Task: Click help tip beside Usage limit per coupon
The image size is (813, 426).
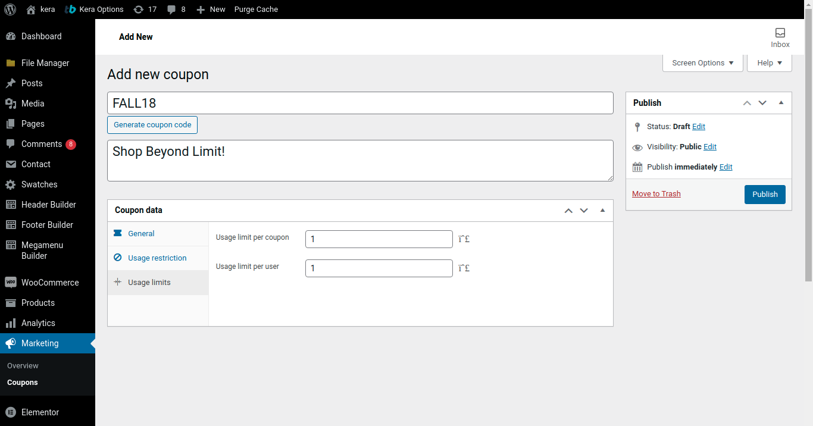Action: click(464, 239)
